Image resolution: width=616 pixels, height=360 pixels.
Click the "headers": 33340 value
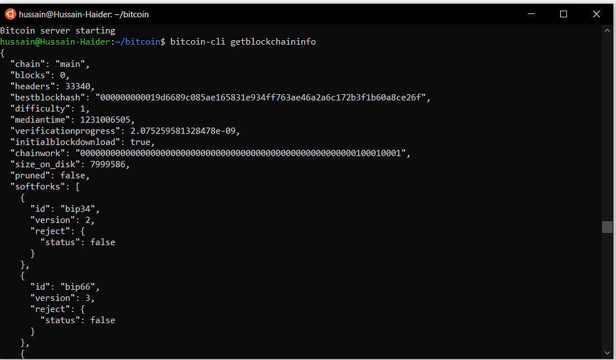[x=78, y=86]
